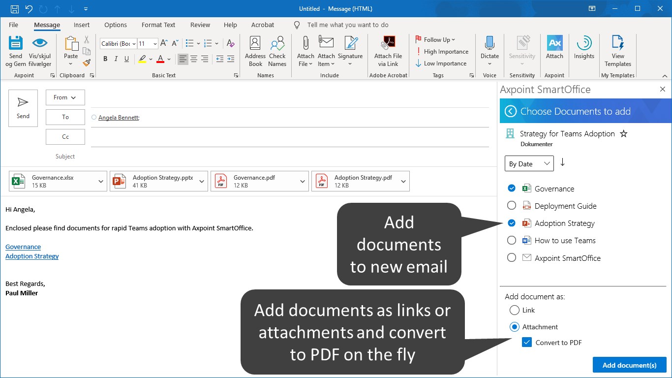Click the Add document(s) button
The height and width of the screenshot is (378, 672).
pos(630,365)
